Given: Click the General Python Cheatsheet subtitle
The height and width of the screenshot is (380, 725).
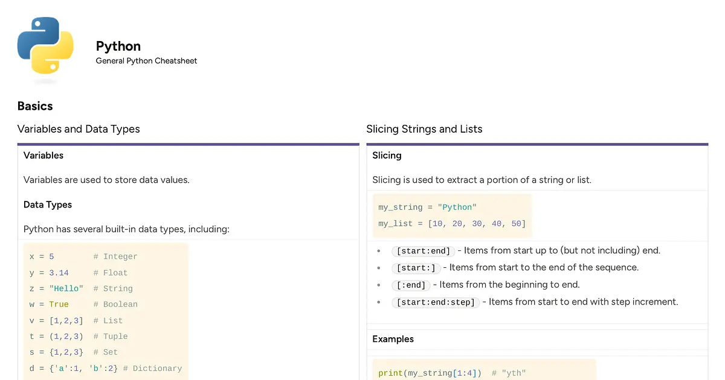Looking at the screenshot, I should (x=146, y=61).
